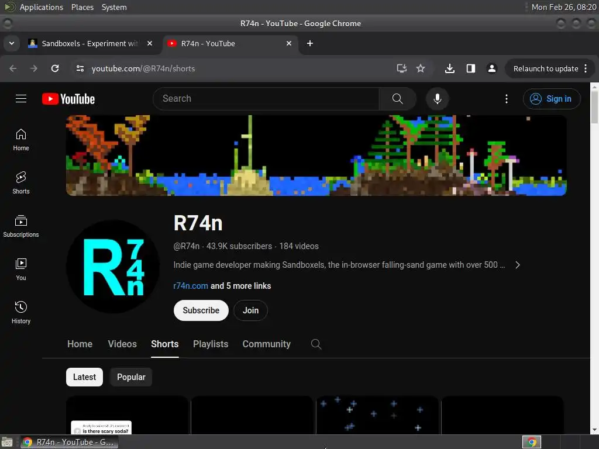Click the show desktop icon in taskbar

pyautogui.click(x=7, y=442)
